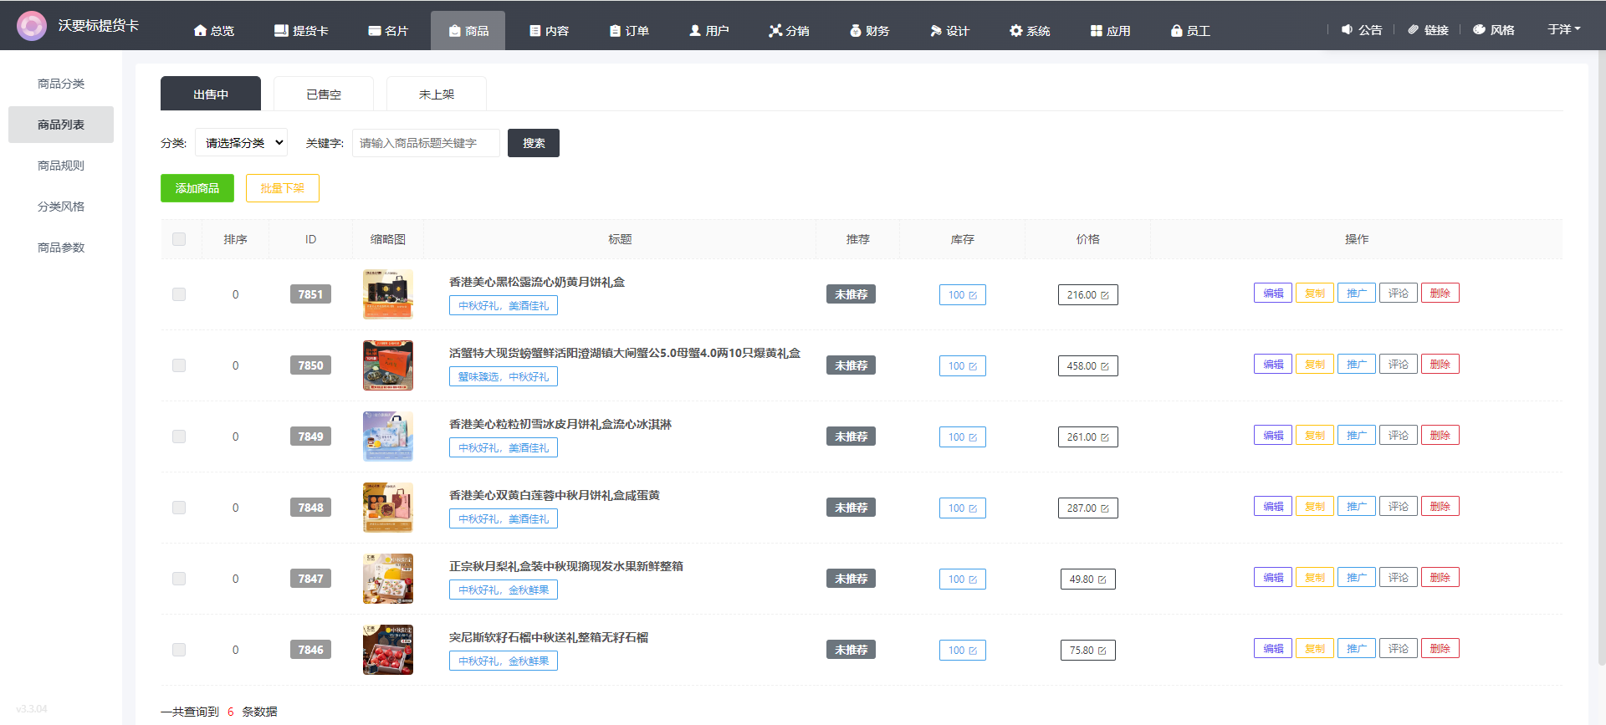The image size is (1606, 725).
Task: Click the 公告 speaker icon
Action: click(x=1347, y=30)
